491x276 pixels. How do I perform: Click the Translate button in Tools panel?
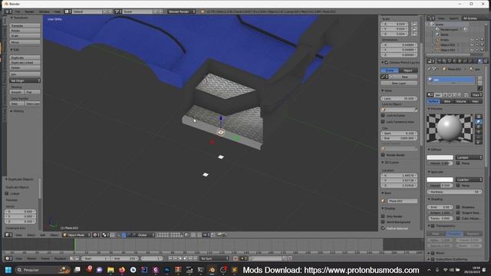click(25, 25)
